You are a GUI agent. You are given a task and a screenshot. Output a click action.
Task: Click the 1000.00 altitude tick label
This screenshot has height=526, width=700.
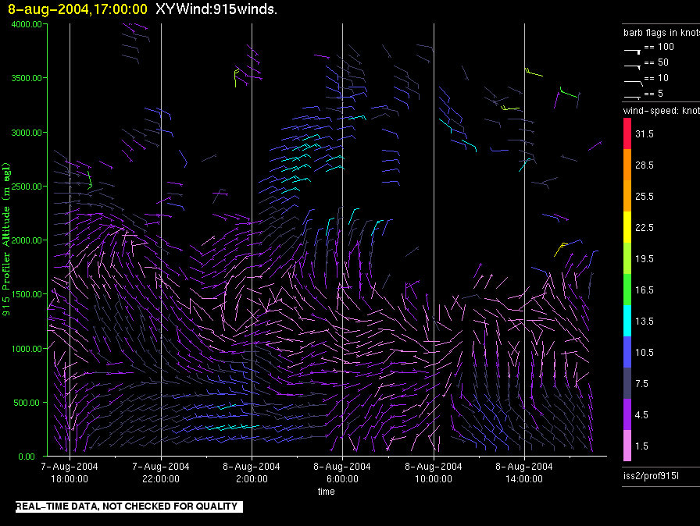pos(27,349)
